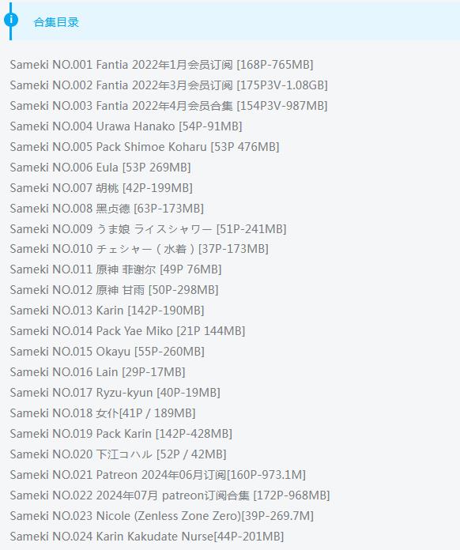Select Sameki NO.001 Fantia 2022年1月 entry
The height and width of the screenshot is (550, 460).
161,65
